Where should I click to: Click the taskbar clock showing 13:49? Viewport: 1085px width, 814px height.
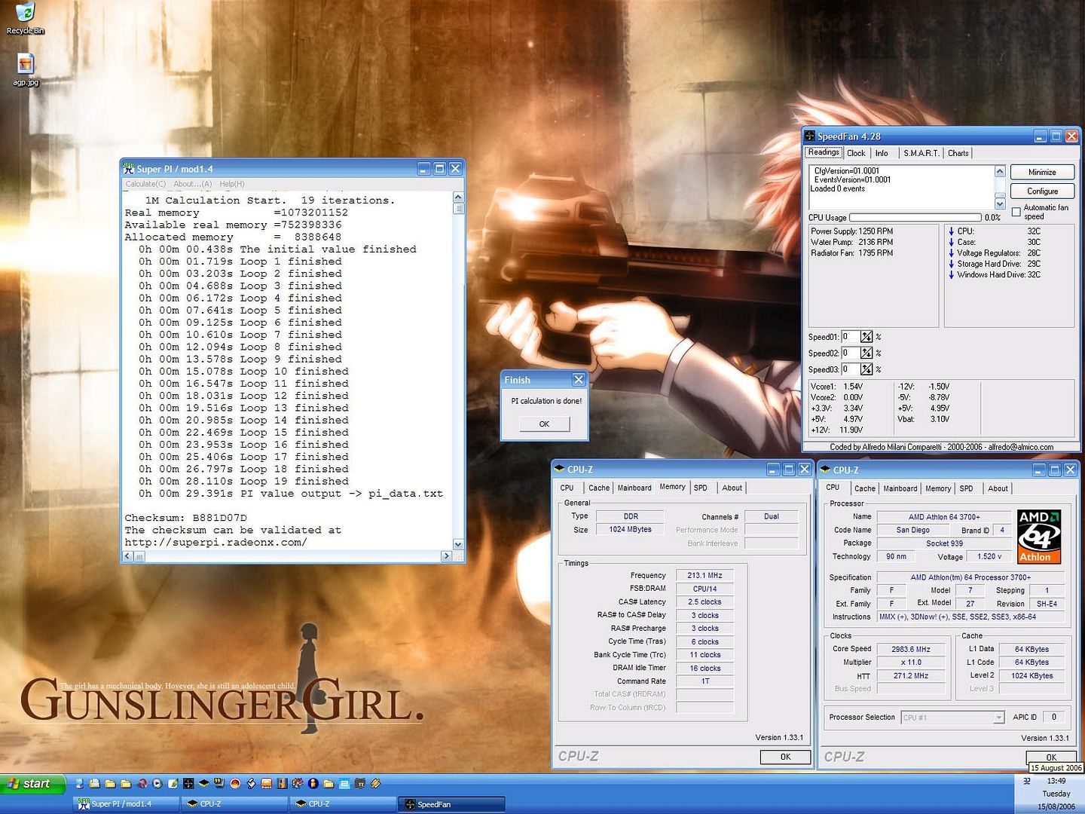[1056, 781]
